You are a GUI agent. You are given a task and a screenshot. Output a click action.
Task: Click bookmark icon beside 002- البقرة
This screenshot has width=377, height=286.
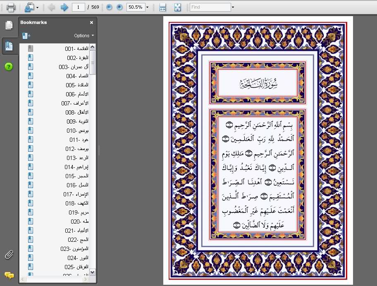pos(31,58)
